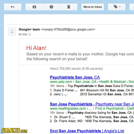Image resolution: width=134 pixels, height=134 pixels.
Task: Click the back arrow to return to inbox
Action: pos(13,7)
